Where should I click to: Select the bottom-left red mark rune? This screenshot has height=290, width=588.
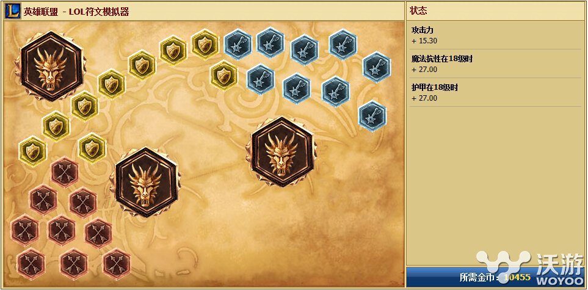tap(31, 264)
